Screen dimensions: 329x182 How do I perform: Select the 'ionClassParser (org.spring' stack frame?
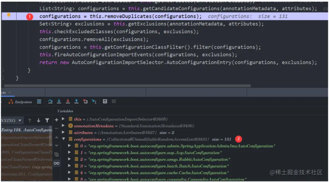coord(26,167)
